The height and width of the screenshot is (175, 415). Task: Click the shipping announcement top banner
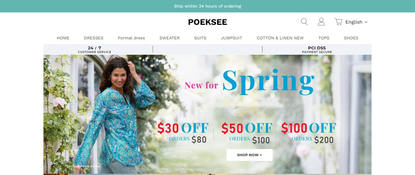[207, 6]
